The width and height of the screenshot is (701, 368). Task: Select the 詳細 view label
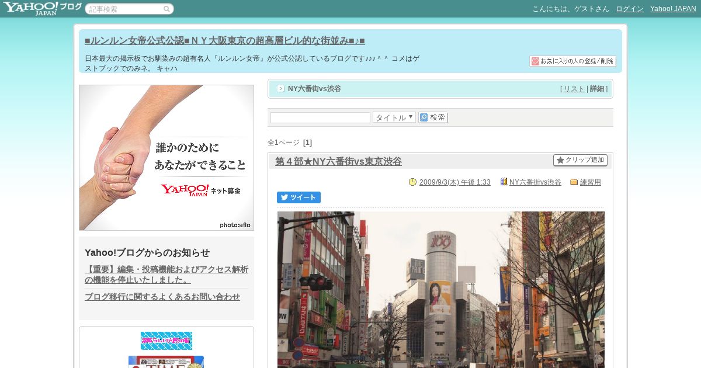tap(597, 89)
